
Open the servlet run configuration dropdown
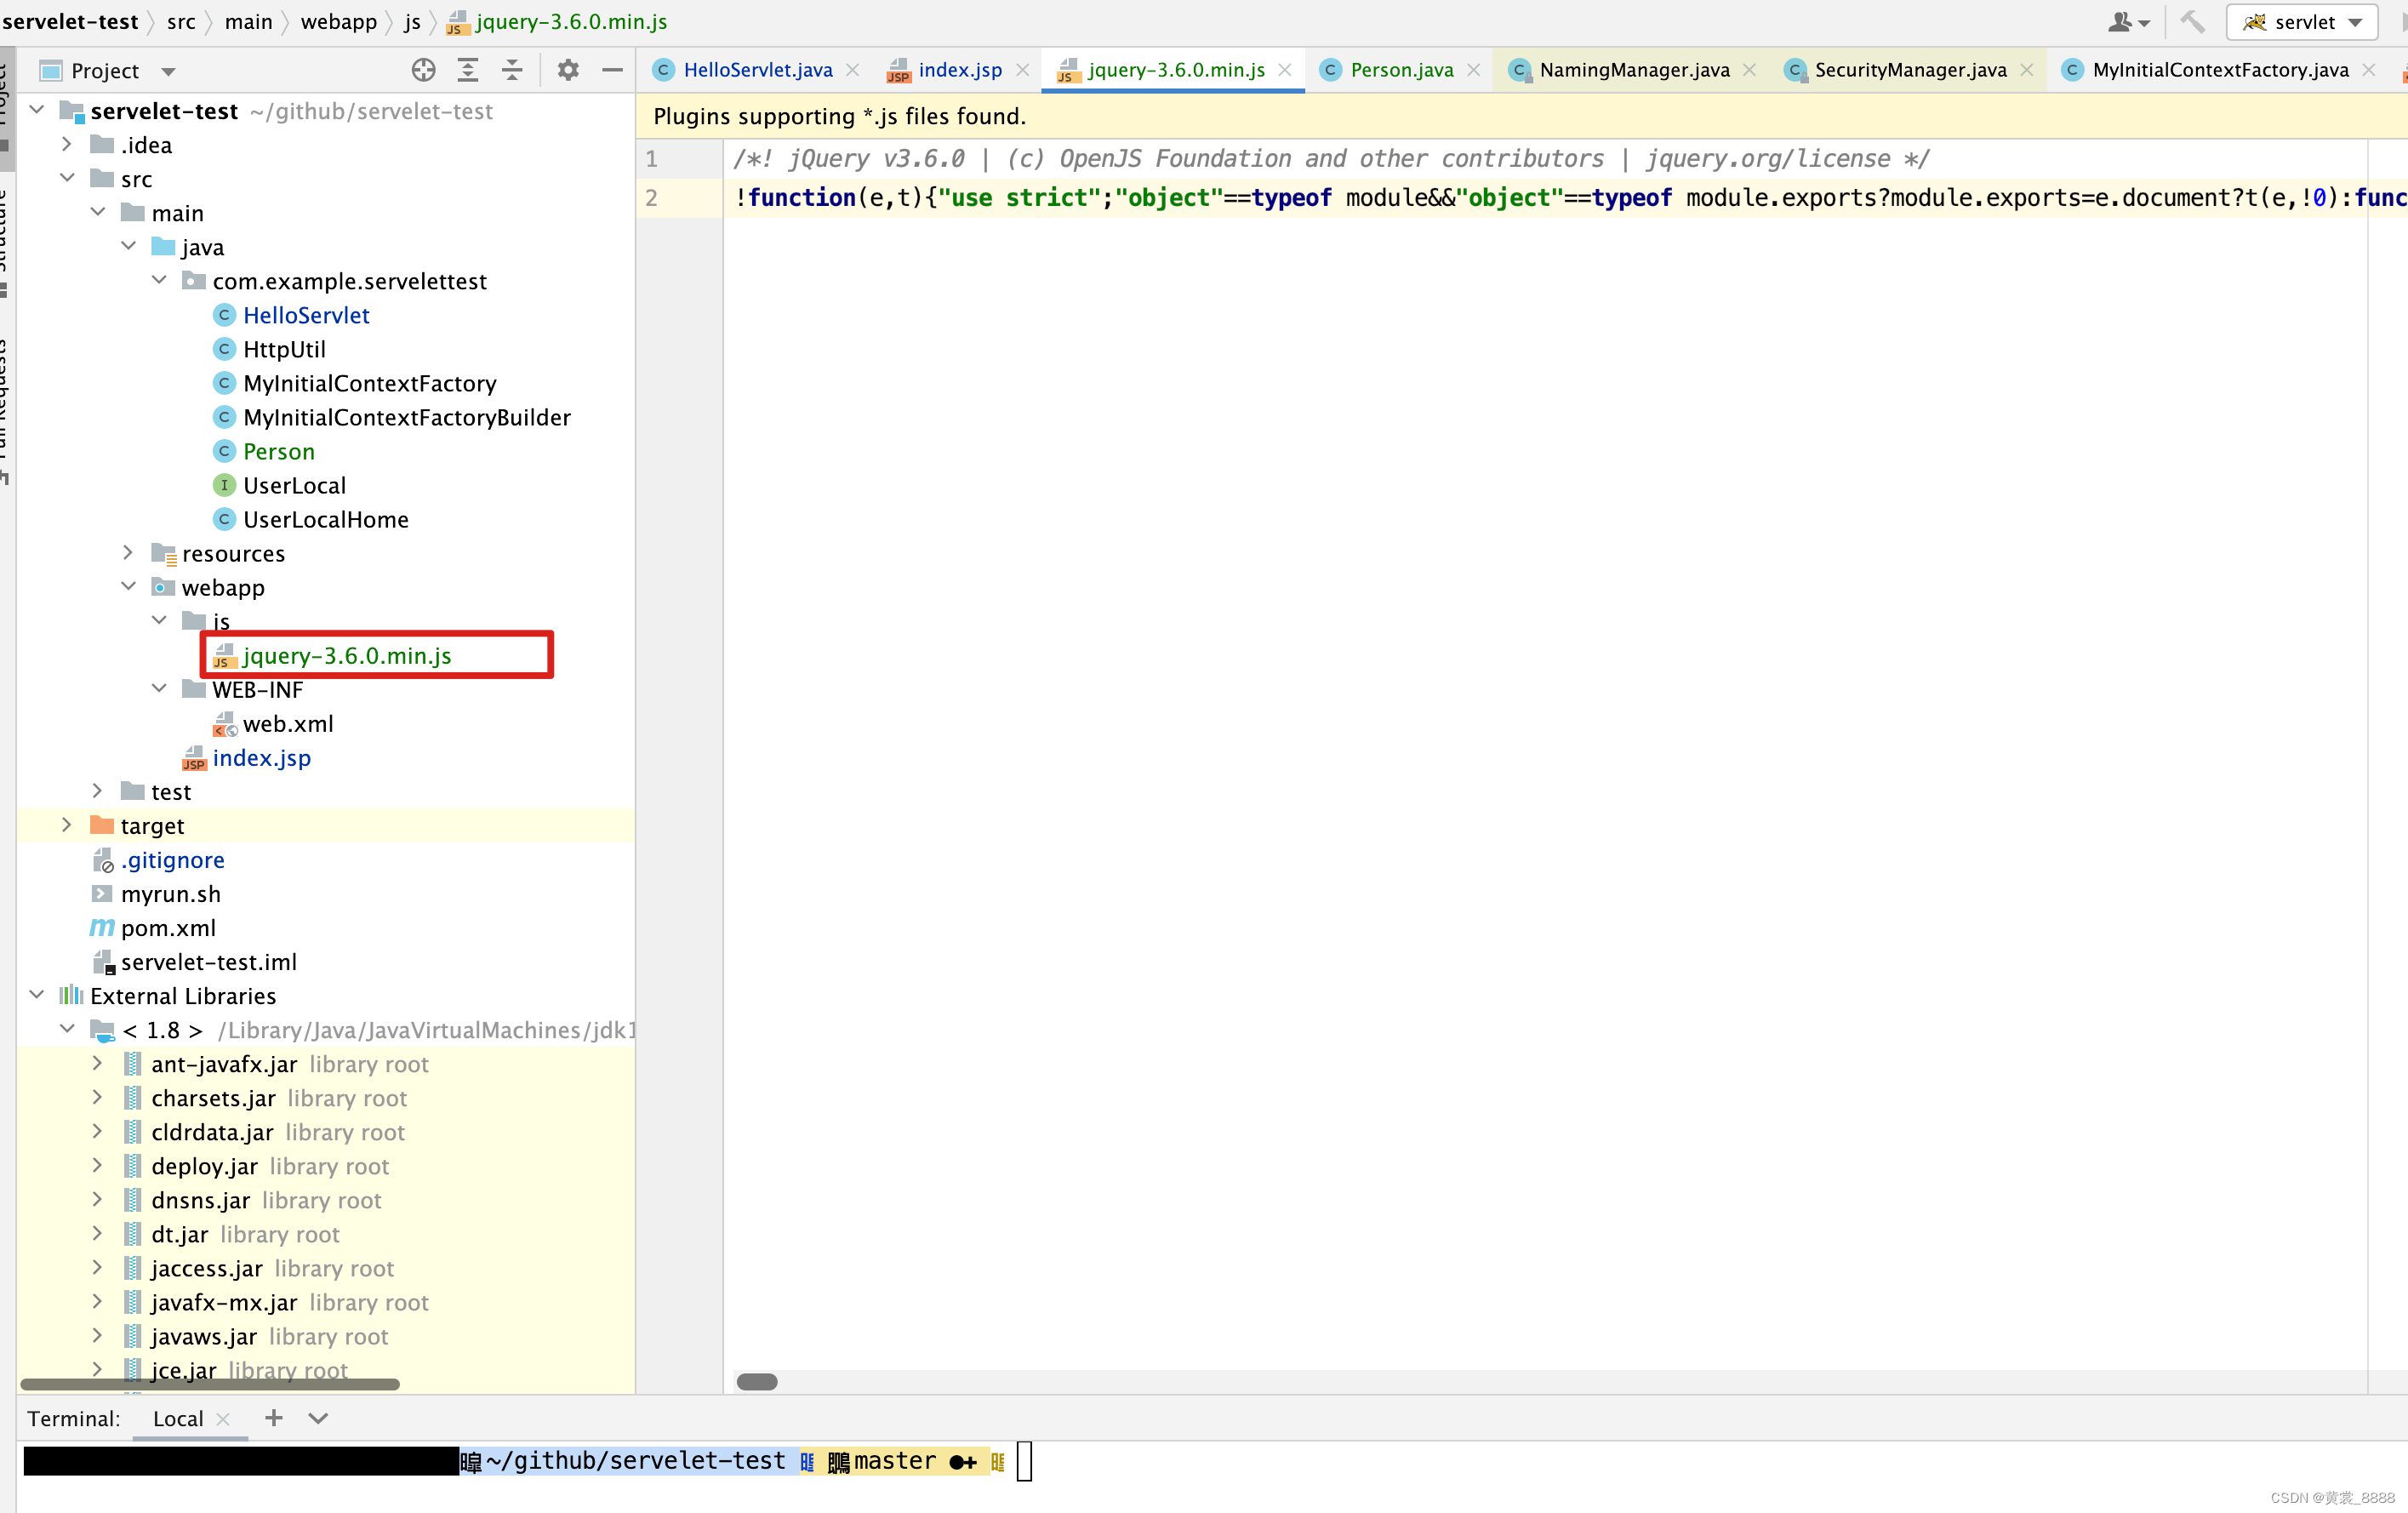pyautogui.click(x=2302, y=21)
